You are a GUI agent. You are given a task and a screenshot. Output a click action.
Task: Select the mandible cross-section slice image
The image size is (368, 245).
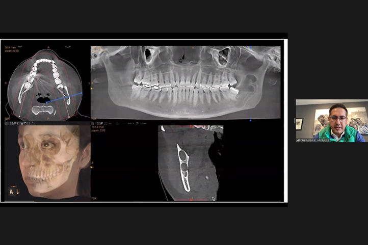[190, 163]
